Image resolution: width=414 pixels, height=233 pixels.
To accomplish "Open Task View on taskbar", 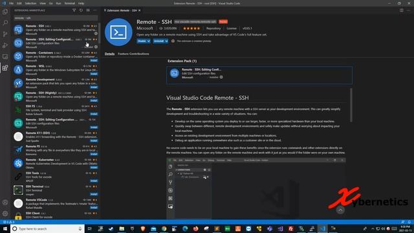I will tap(89, 228).
